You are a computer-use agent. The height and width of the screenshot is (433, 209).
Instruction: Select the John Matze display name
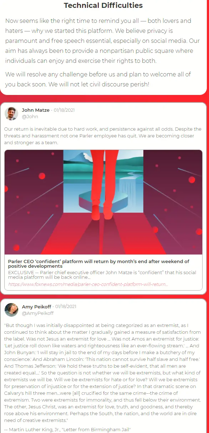click(x=36, y=110)
